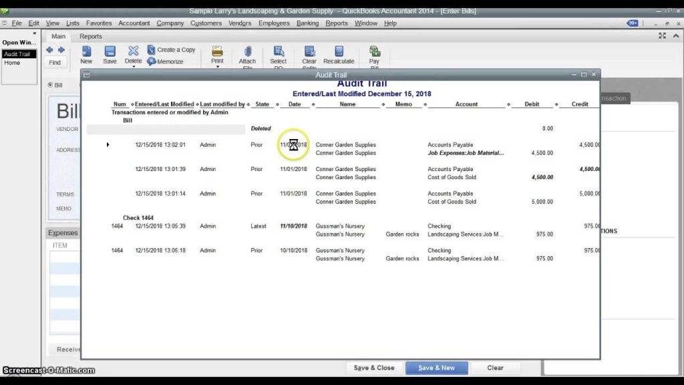
Task: Click the Audit Trail window system menu icon
Action: pos(87,75)
